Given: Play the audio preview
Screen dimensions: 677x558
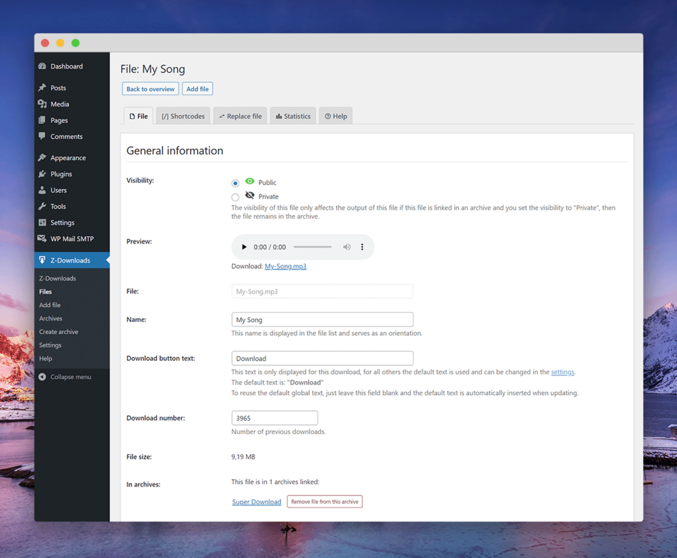Looking at the screenshot, I should pos(244,247).
